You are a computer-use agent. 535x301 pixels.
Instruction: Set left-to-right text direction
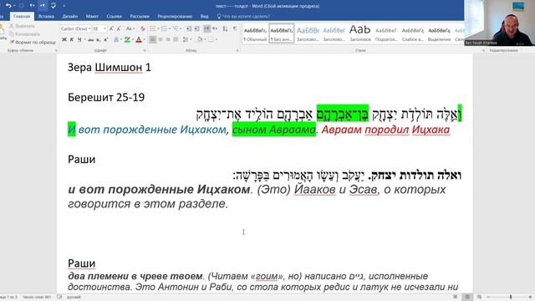click(206, 28)
